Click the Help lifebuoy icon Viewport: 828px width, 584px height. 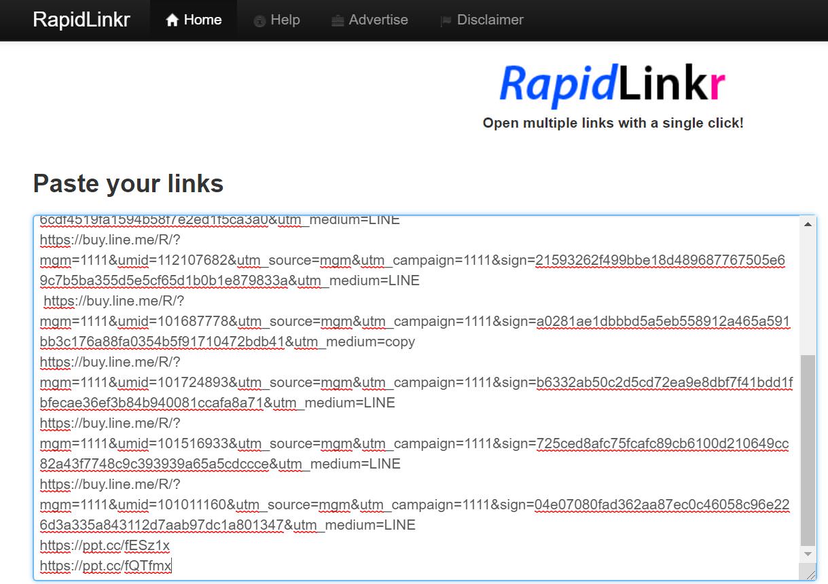tap(259, 21)
